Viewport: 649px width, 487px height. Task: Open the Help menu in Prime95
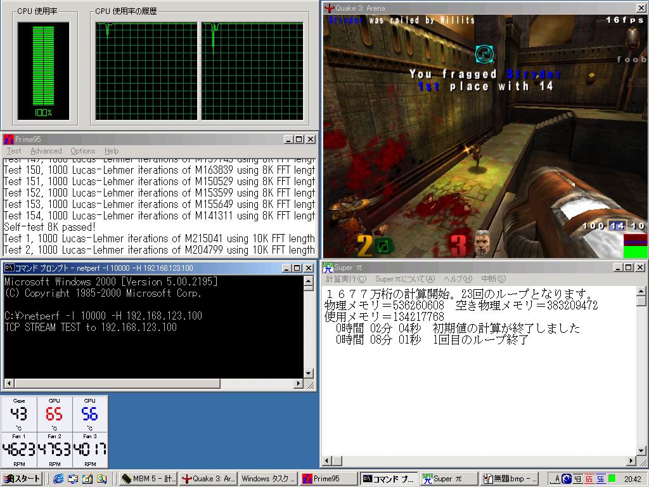pyautogui.click(x=112, y=151)
